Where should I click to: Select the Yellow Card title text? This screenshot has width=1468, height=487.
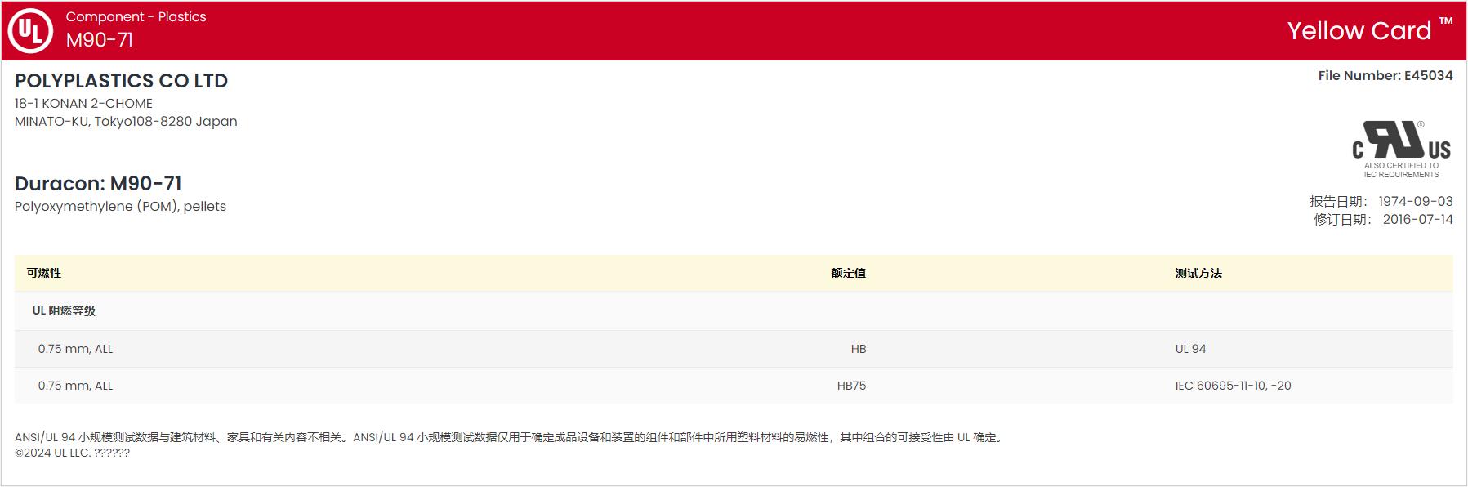pyautogui.click(x=1359, y=31)
